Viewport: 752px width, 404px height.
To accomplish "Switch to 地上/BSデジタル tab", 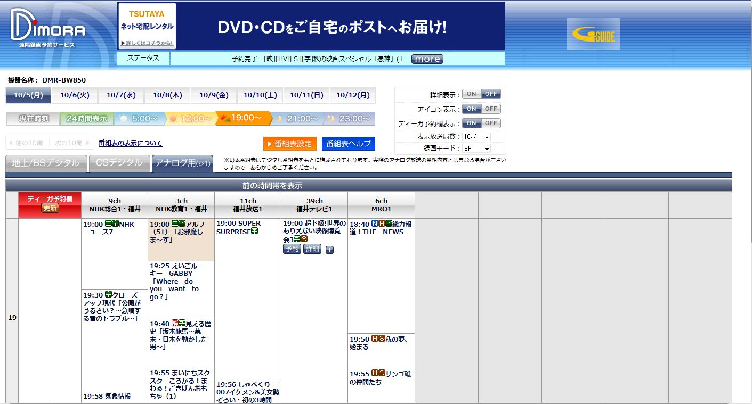I will tap(46, 163).
